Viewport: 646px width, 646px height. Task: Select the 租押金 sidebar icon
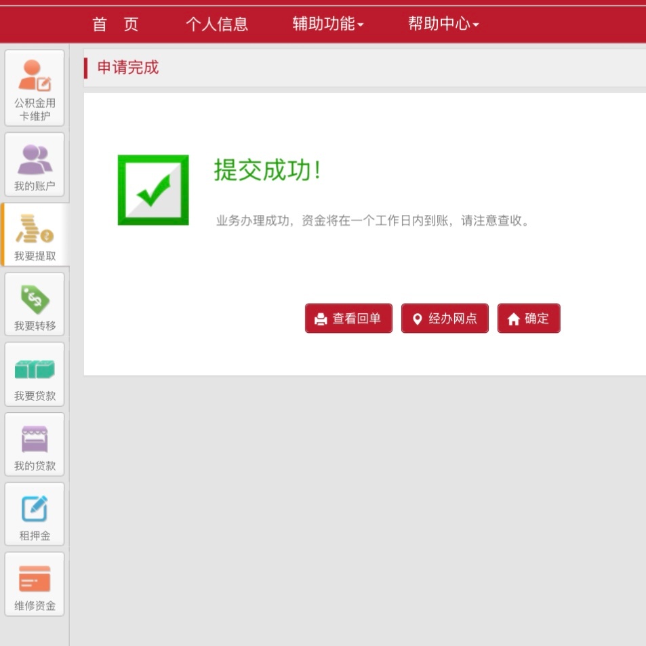click(x=34, y=514)
